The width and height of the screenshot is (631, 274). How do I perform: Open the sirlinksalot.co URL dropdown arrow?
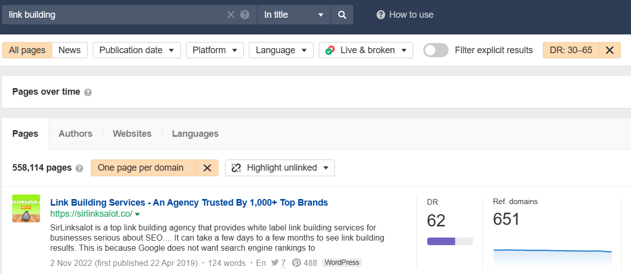137,215
